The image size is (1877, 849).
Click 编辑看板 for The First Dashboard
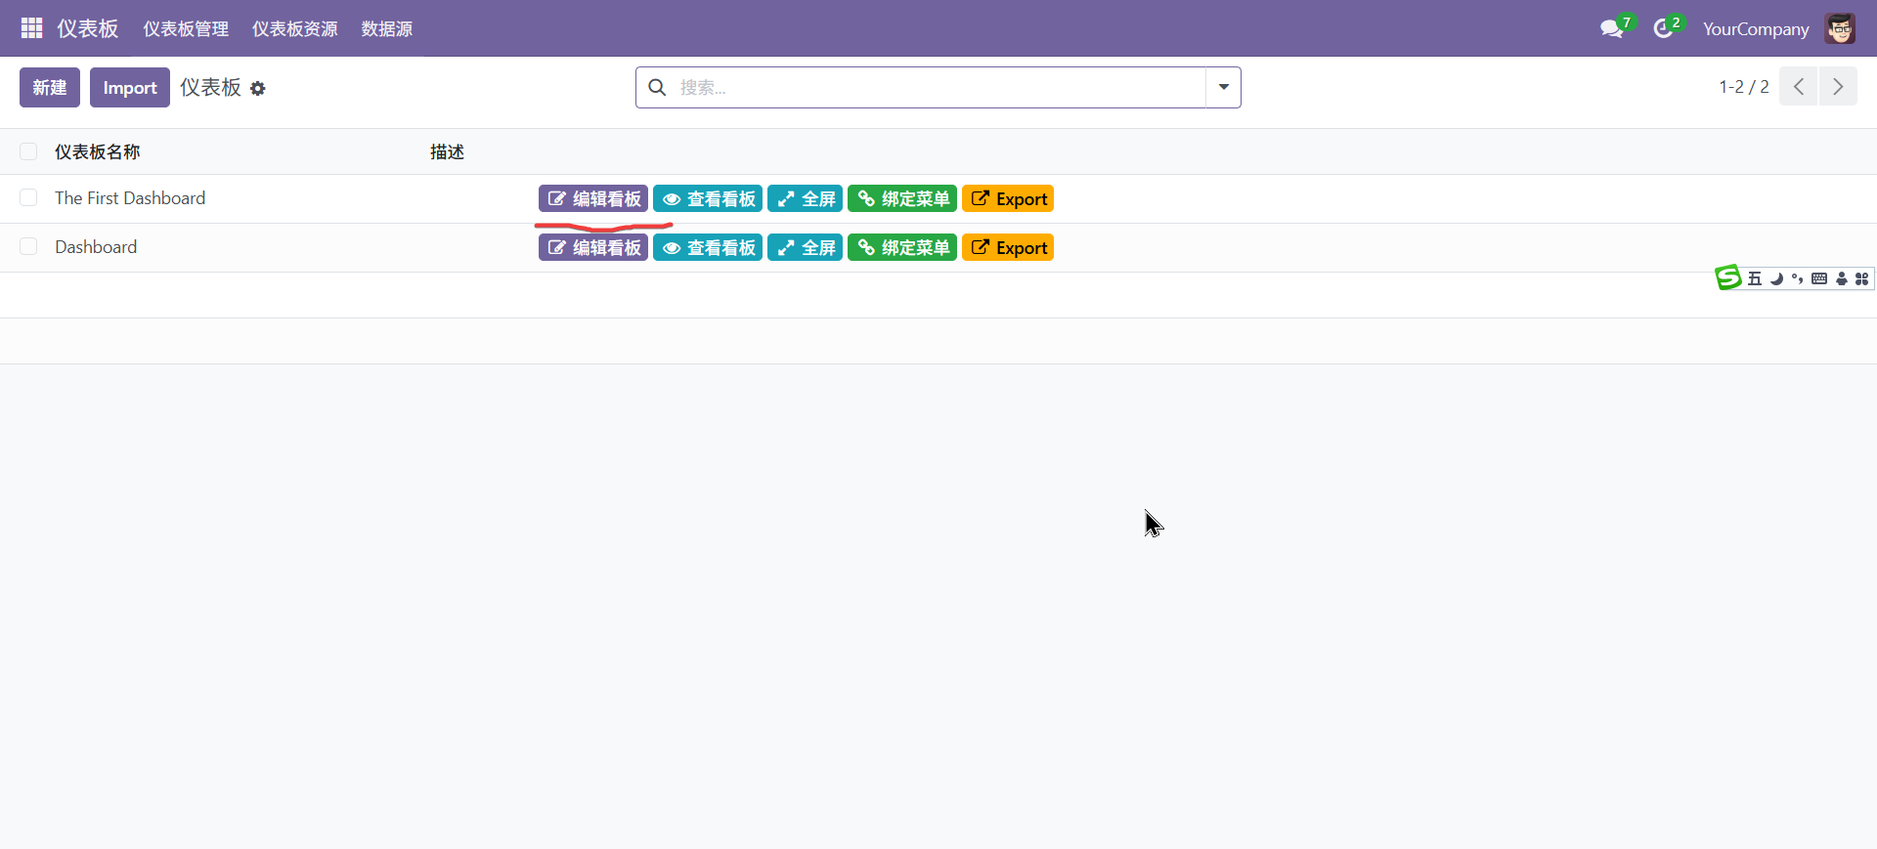point(593,199)
